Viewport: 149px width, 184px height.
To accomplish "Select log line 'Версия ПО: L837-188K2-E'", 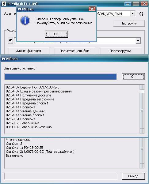I will point(33,87).
